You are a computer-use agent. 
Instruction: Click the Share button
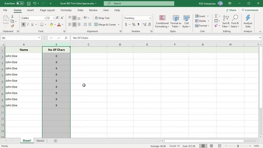[231, 10]
